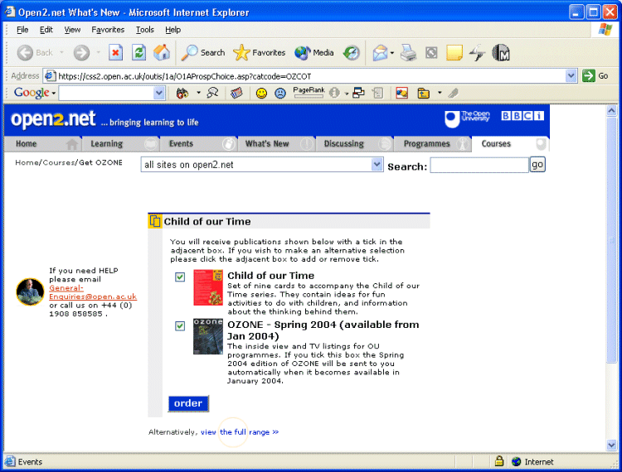The height and width of the screenshot is (472, 622).
Task: Open the Help menu
Action: (173, 30)
